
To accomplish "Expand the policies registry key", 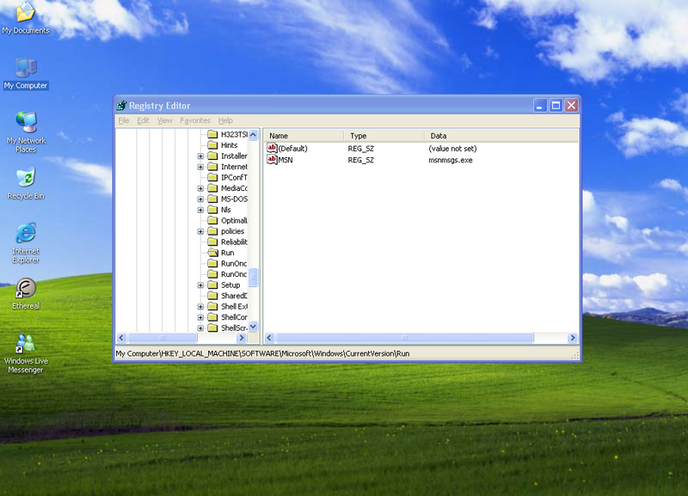I will point(200,231).
